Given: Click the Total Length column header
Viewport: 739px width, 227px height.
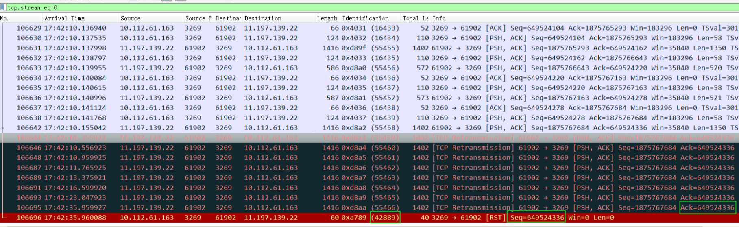Looking at the screenshot, I should pos(416,18).
